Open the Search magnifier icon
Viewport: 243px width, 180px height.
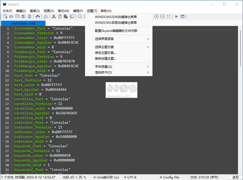[x=80, y=16]
